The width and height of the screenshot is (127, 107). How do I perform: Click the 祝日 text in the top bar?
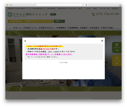click(108, 9)
